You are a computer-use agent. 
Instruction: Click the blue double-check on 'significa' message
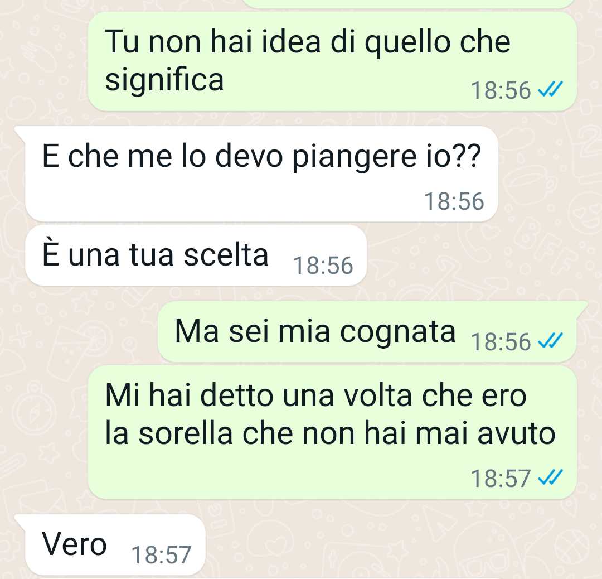click(550, 90)
